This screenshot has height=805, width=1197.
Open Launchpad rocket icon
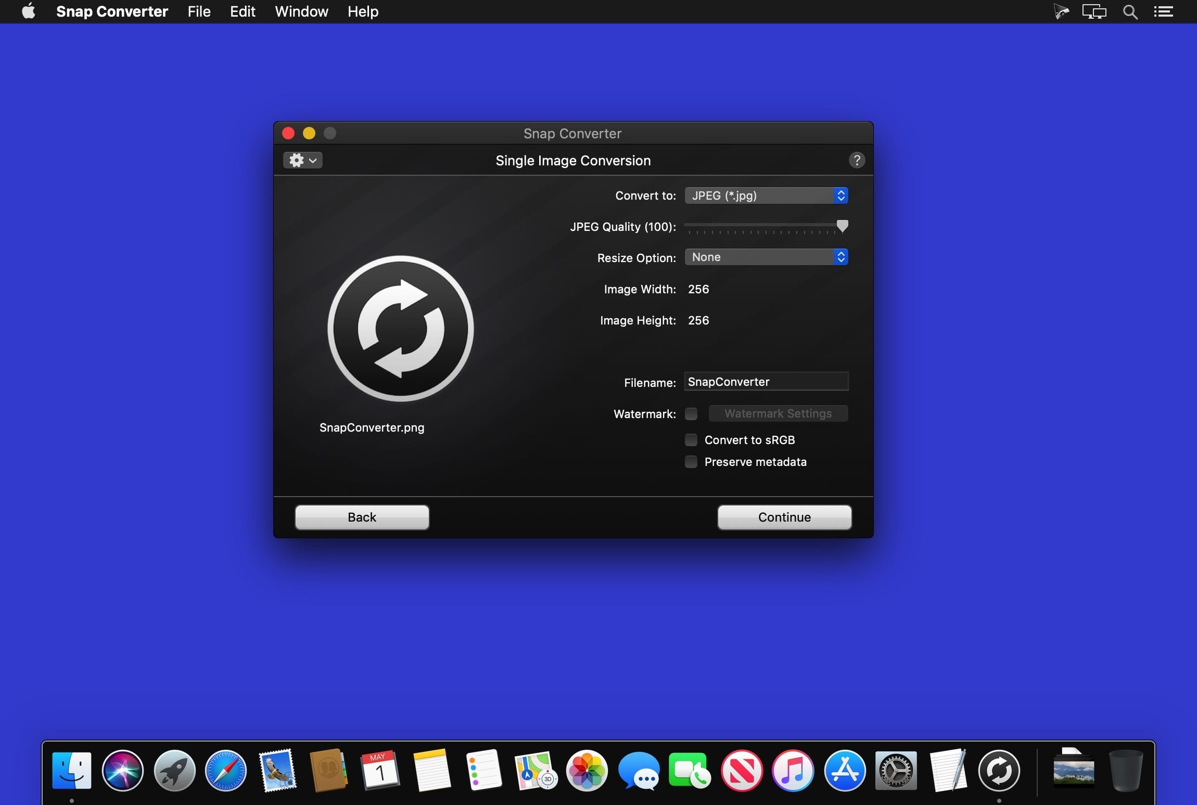(174, 771)
